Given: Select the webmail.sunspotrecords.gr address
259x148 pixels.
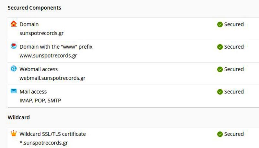Looking at the screenshot, I should (52, 78).
